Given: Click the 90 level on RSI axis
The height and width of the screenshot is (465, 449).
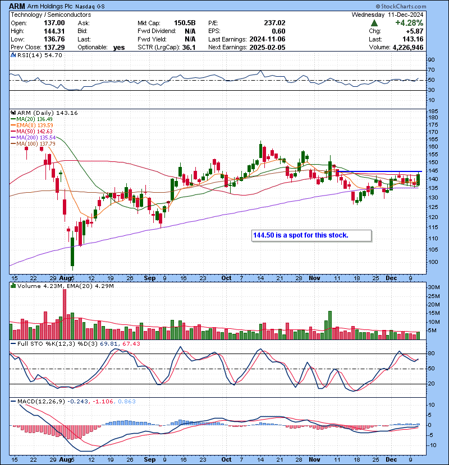Looking at the screenshot, I should tap(431, 59).
